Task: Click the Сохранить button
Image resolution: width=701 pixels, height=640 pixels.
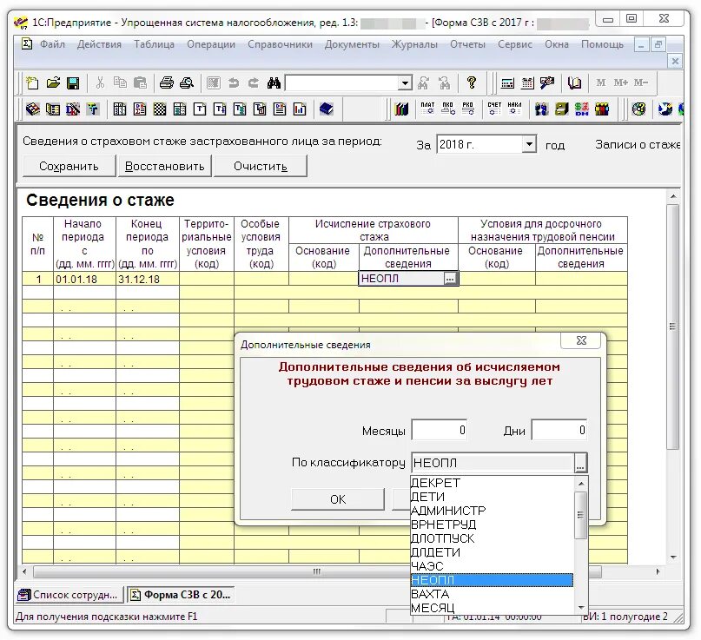Action: coord(69,166)
